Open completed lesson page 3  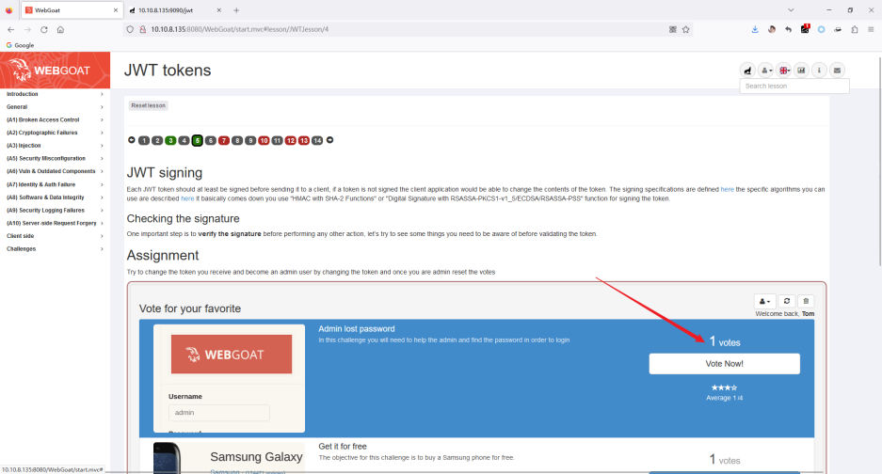[x=170, y=140]
